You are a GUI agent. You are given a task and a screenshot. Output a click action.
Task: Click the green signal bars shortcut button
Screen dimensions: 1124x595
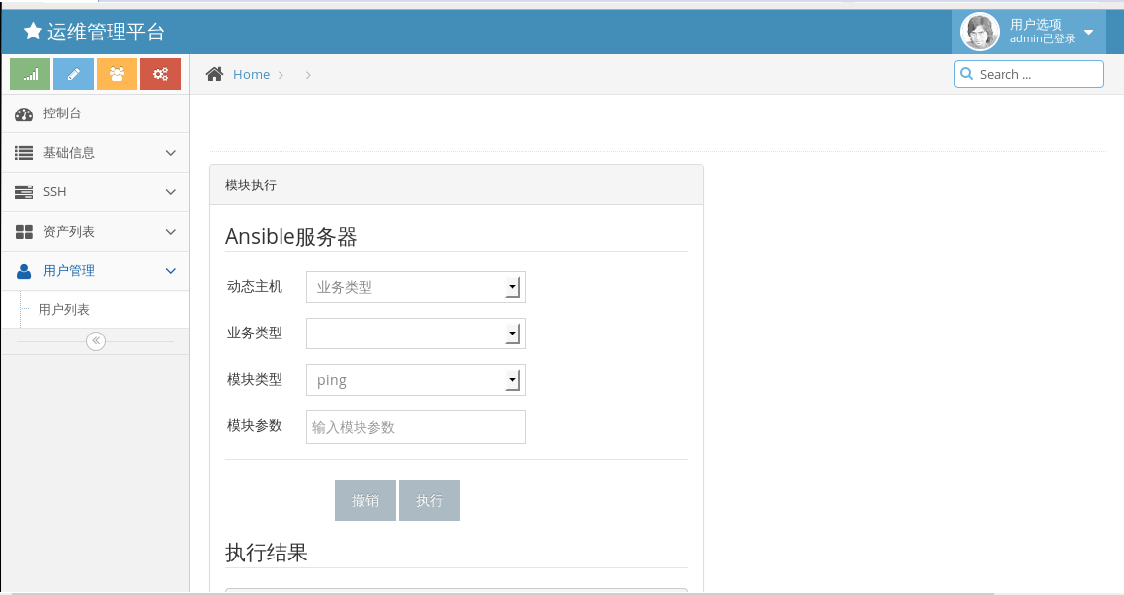point(30,74)
